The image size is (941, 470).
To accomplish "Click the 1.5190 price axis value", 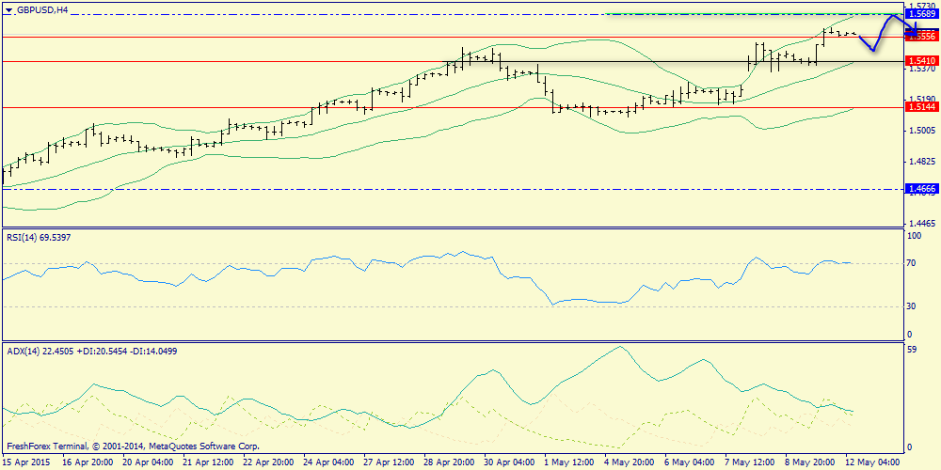I will [x=922, y=99].
